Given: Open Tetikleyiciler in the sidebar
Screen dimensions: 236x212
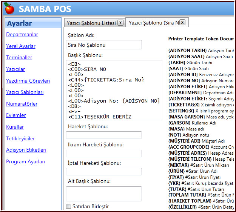Looking at the screenshot, I should tap(20, 138).
